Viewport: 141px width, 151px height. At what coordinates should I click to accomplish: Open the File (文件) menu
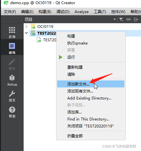point(10,12)
